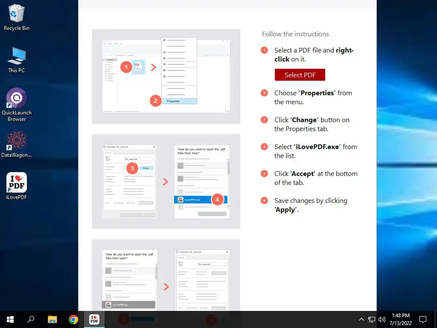437x328 pixels.
Task: Launch Google Chrome from the taskbar
Action: pos(73,319)
